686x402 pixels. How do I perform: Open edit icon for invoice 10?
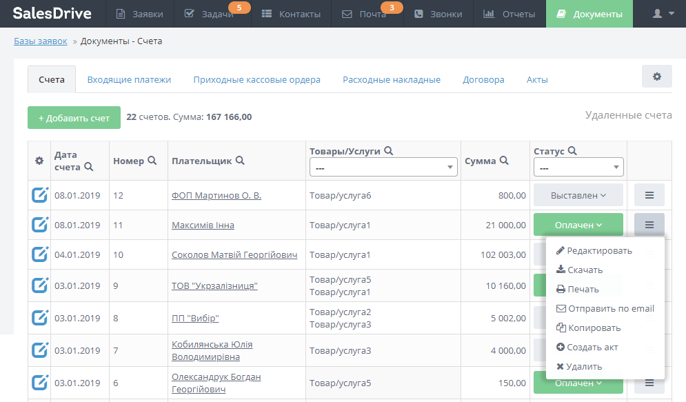[x=40, y=254]
